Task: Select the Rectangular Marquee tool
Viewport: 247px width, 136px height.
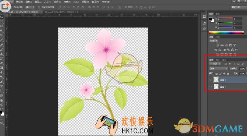Action: tap(2, 22)
